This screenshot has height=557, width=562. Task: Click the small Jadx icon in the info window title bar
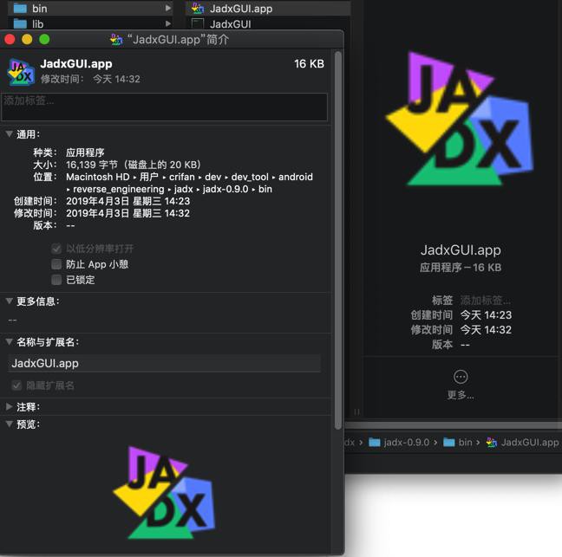click(116, 39)
